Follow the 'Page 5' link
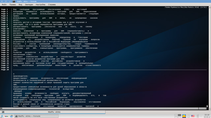Screen dimensions: 211x118 (4, 18)
